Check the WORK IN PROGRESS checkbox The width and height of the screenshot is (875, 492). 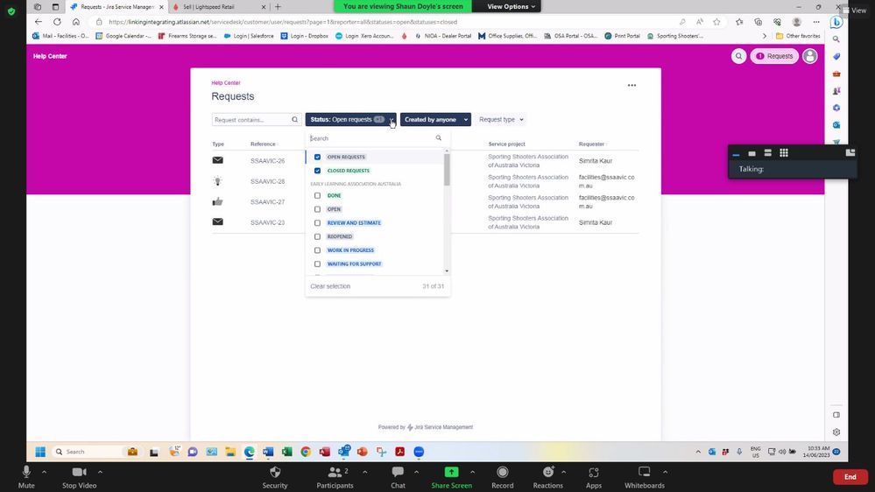318,250
